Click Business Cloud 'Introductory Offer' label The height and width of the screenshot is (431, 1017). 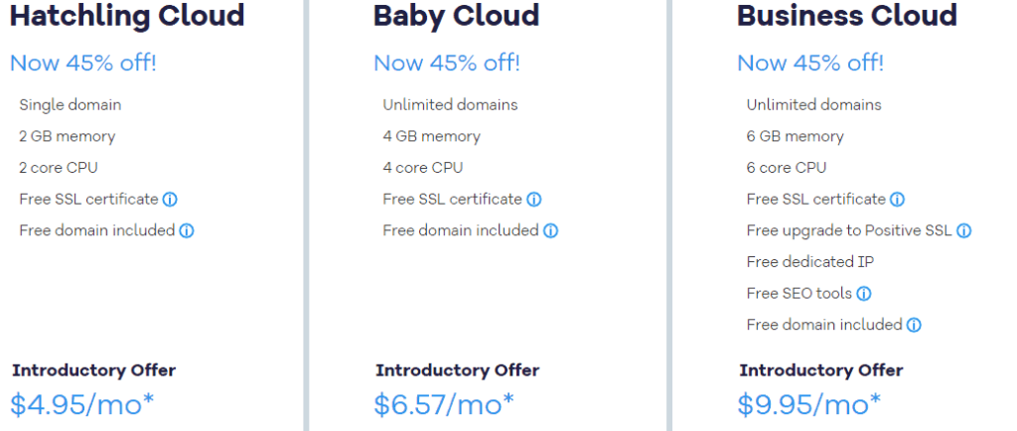pos(820,370)
